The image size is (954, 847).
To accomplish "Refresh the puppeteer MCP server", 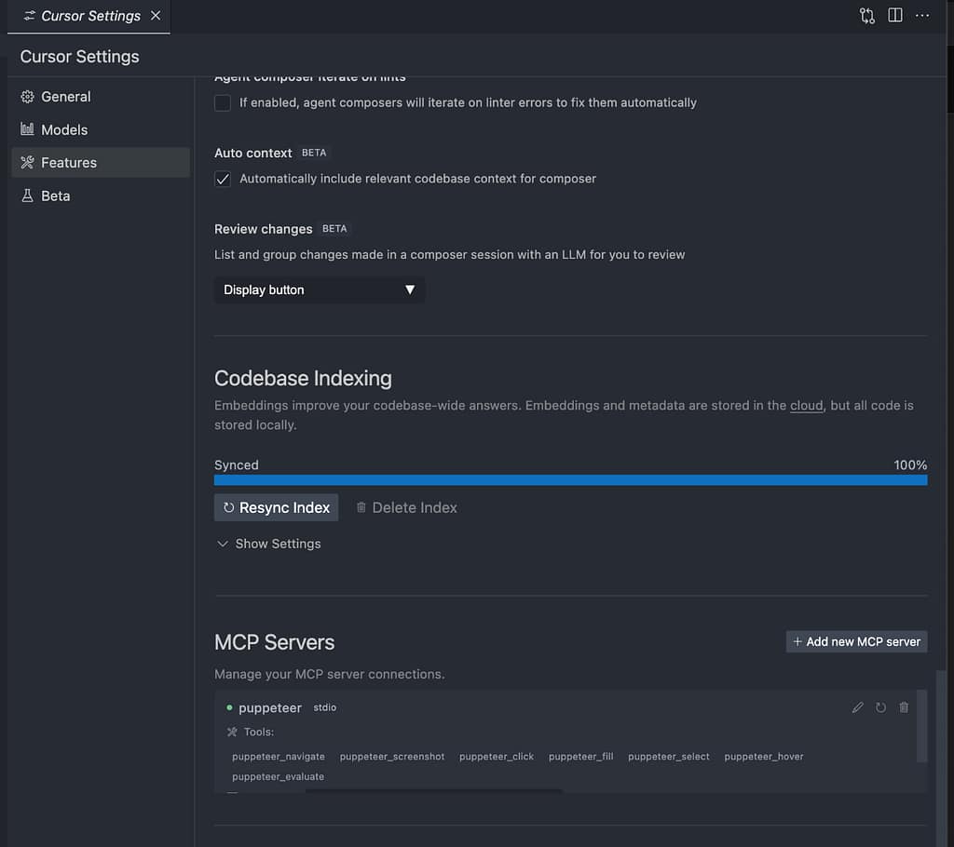I will tap(880, 707).
